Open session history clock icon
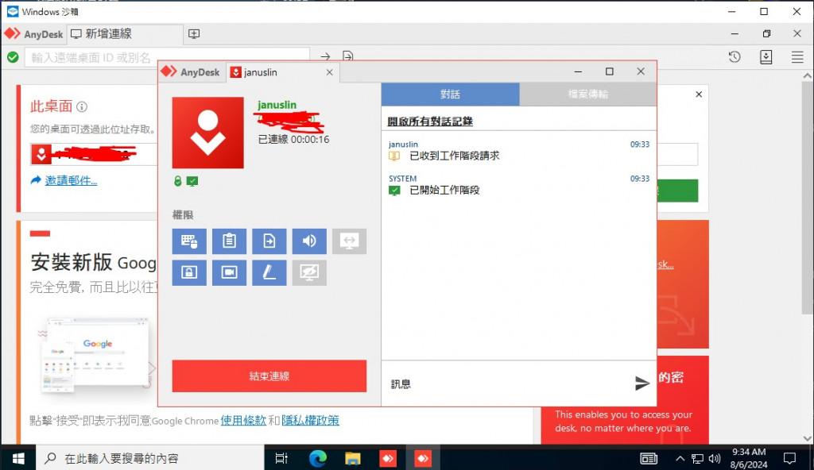The image size is (814, 470). tap(734, 56)
